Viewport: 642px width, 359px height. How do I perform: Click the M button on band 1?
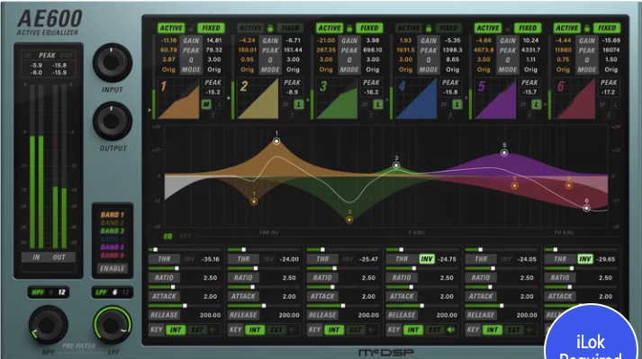coord(206,104)
